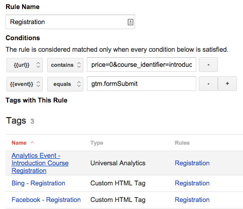The image size is (243, 209).
Task: Click the Name column sort arrow
Action: [x=32, y=143]
